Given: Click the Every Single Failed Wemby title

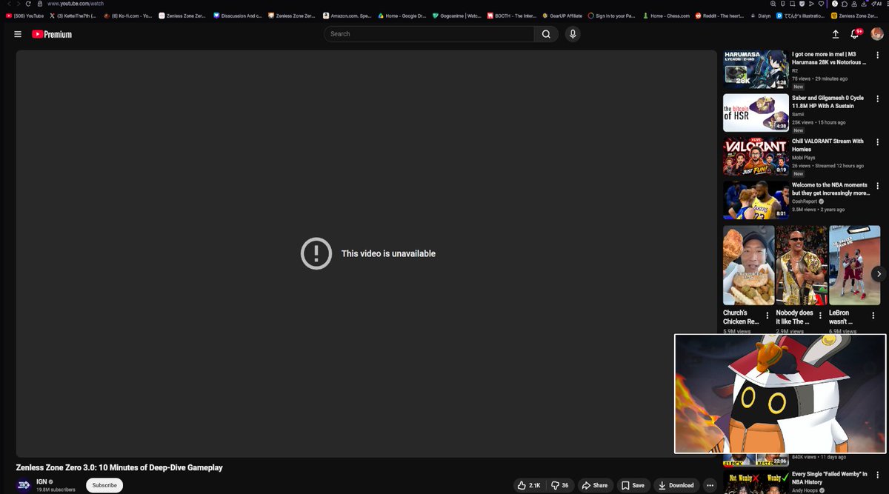Looking at the screenshot, I should pos(830,478).
